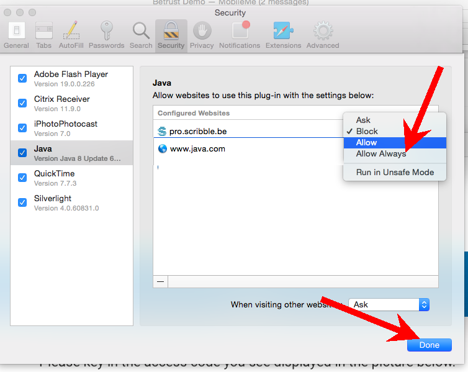Open the AutoFill preferences pane
Viewport: 468px width, 372px height.
(x=71, y=35)
